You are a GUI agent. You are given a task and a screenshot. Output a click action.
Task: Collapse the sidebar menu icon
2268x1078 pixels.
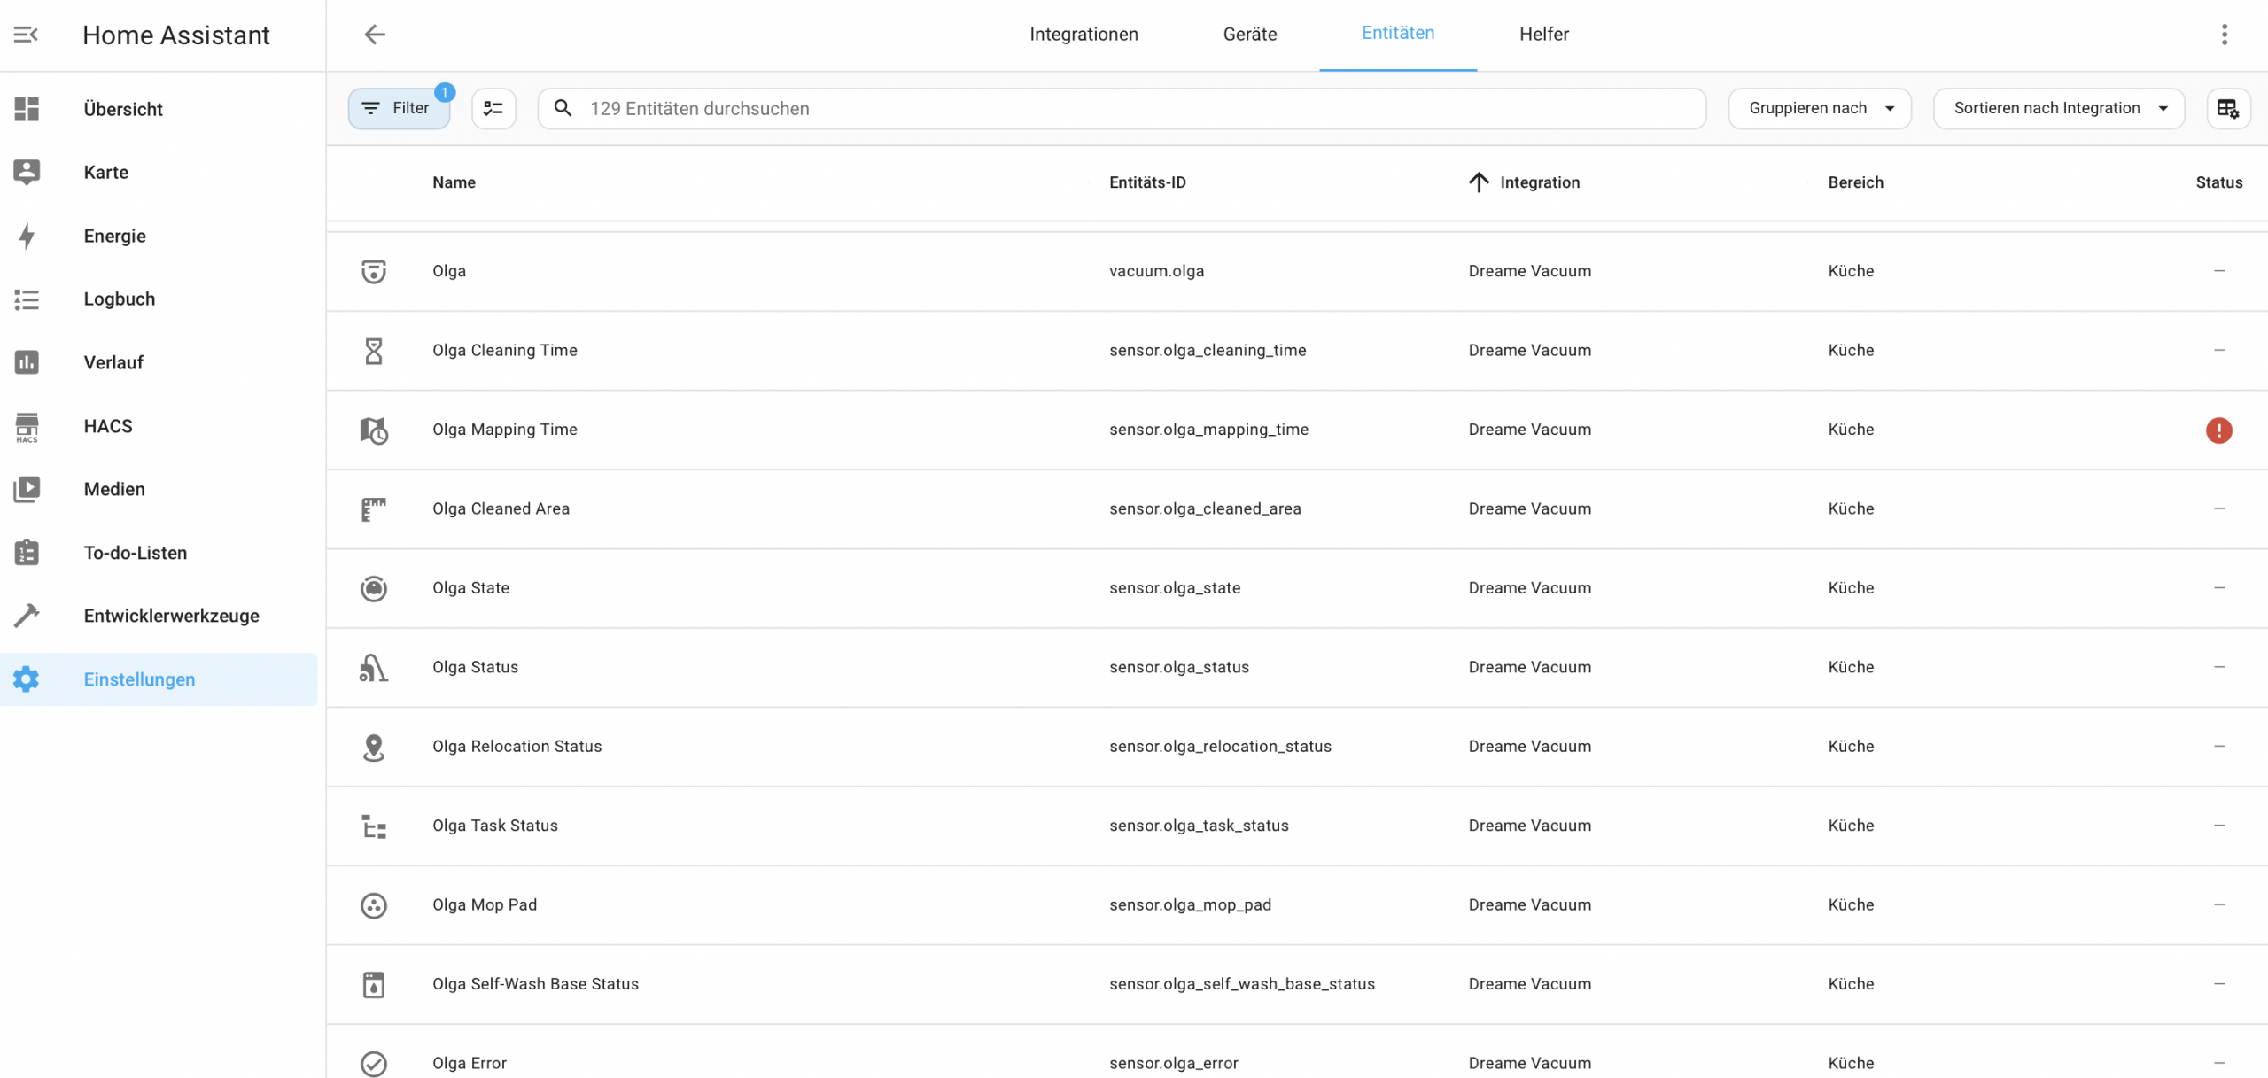[26, 35]
